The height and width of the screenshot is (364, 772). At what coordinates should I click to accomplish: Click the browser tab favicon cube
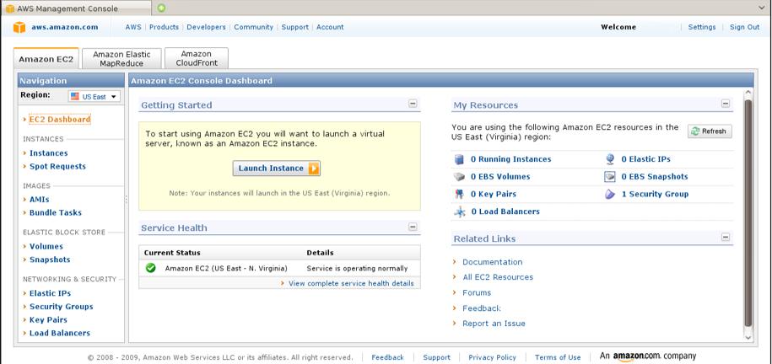[10, 8]
